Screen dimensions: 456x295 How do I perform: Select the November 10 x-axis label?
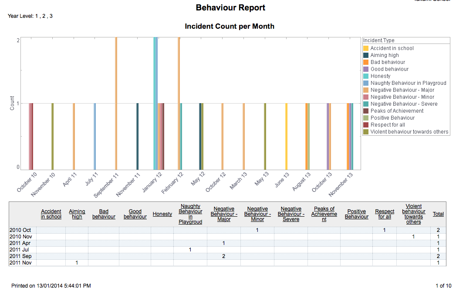coord(43,184)
